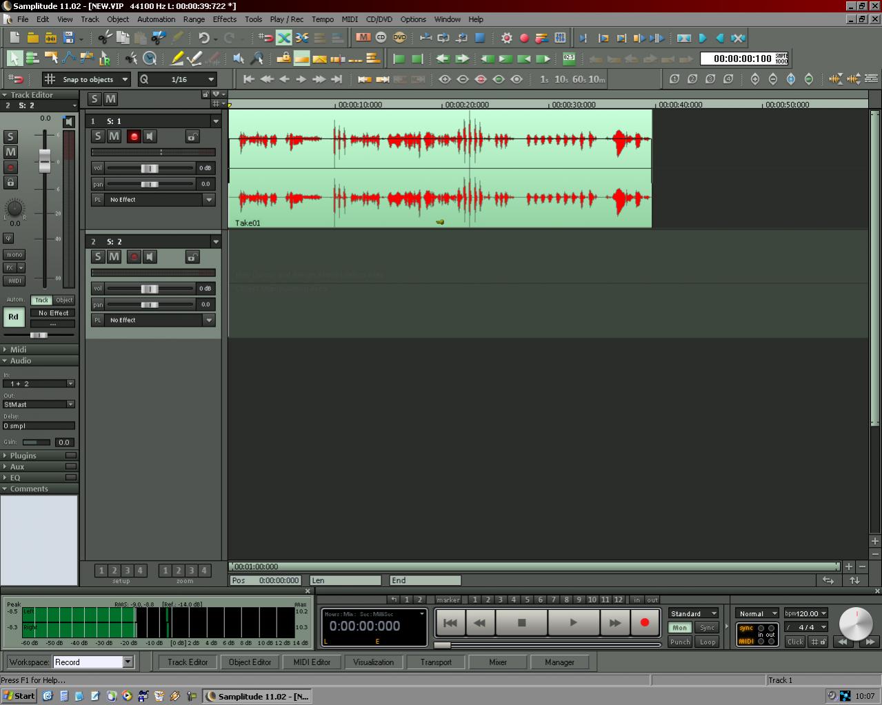Open system settings with the gear icon
Viewport: 882px width, 705px height.
[x=507, y=38]
